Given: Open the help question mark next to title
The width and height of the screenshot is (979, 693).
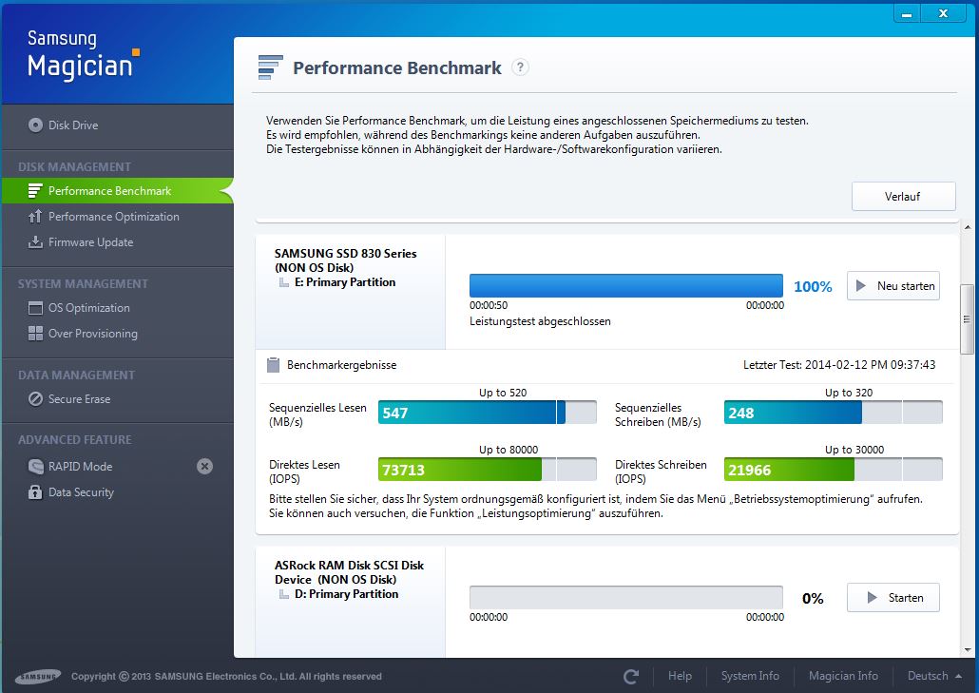Looking at the screenshot, I should (x=520, y=67).
